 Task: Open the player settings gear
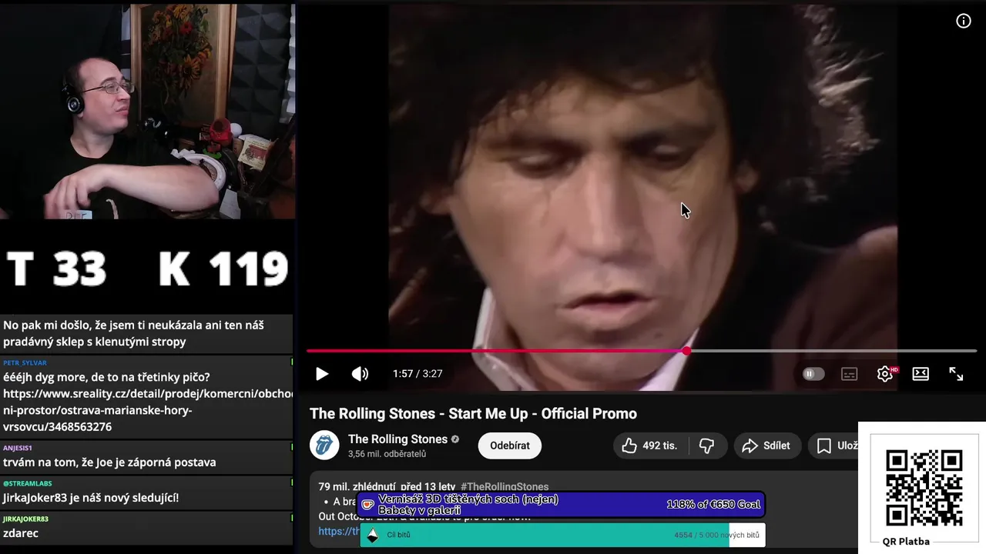(885, 374)
